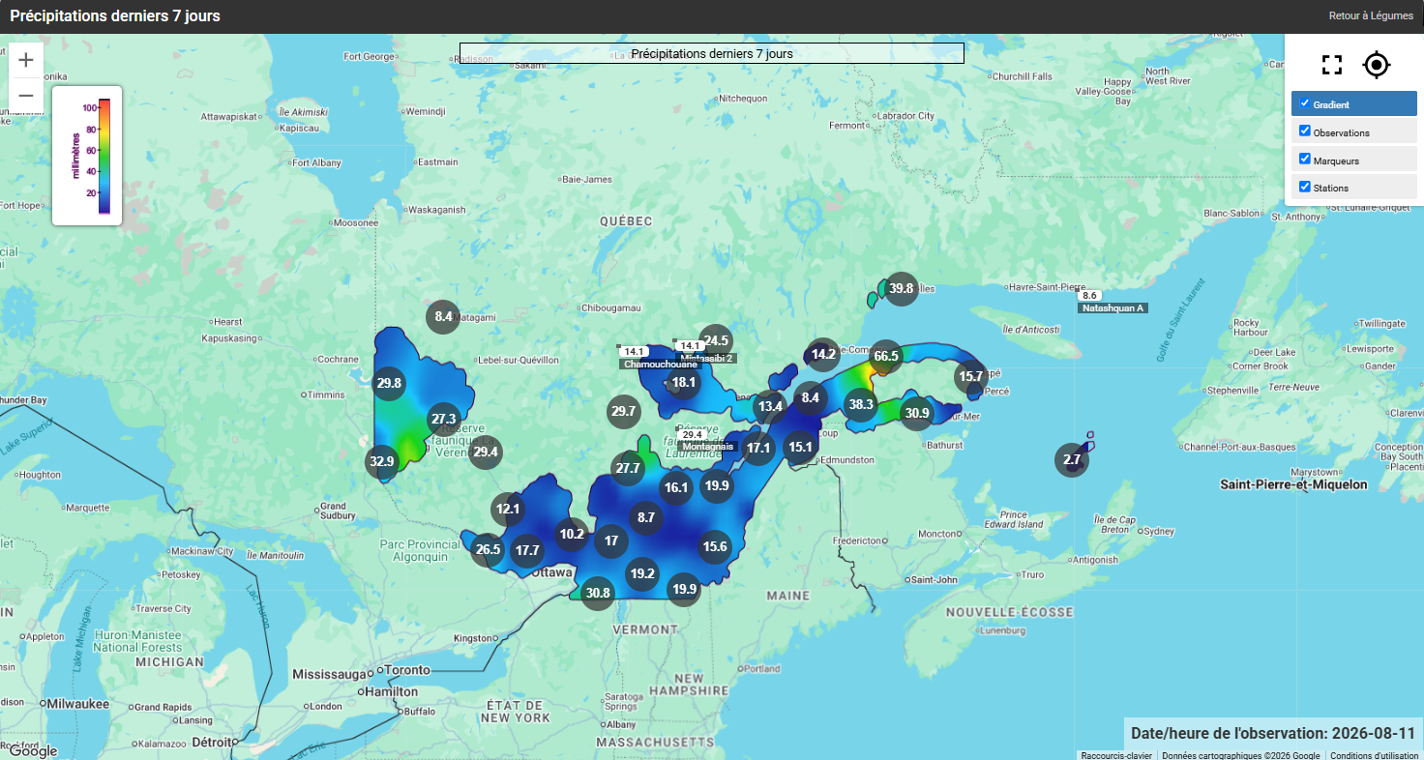Click the 15.7 marker near Percé
This screenshot has width=1424, height=760.
pos(970,376)
